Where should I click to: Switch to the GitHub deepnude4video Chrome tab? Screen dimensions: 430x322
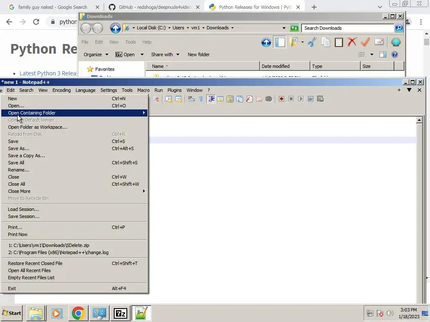click(x=155, y=7)
